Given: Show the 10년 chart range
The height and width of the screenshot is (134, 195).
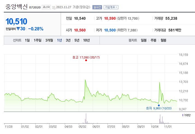Looking at the screenshot, I should (x=86, y=40).
